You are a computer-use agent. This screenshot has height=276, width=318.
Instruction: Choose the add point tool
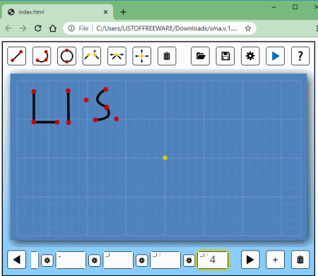92,56
